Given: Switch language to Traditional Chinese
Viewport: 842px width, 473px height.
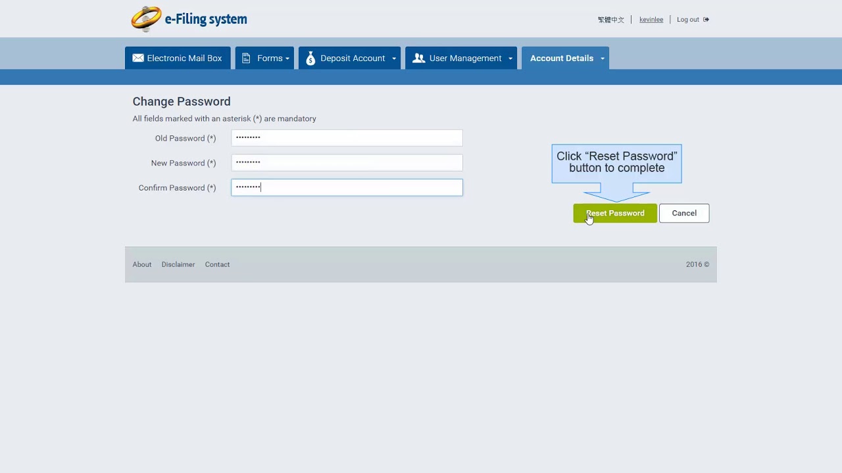Looking at the screenshot, I should tap(611, 20).
